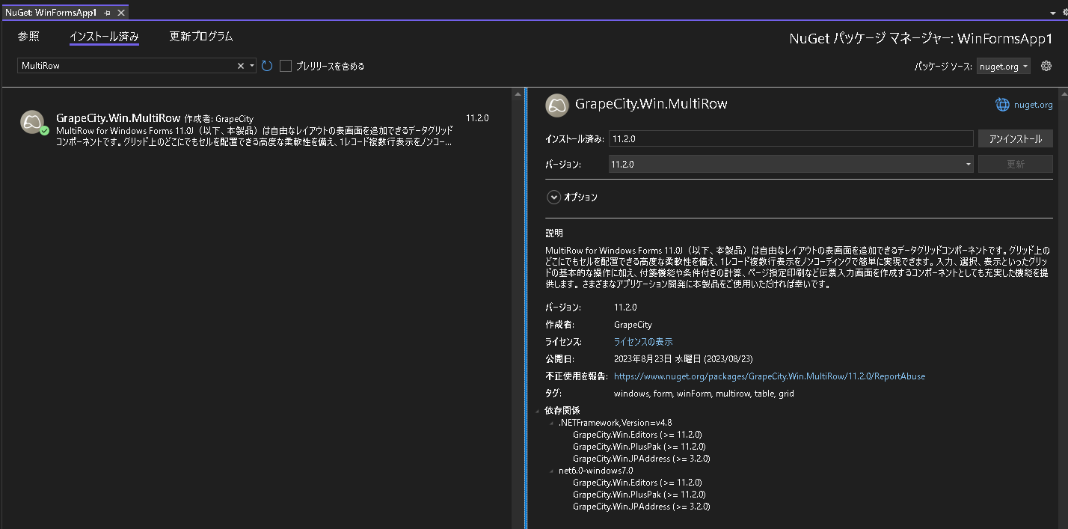Open NuGet settings via gear icon

[x=1046, y=66]
